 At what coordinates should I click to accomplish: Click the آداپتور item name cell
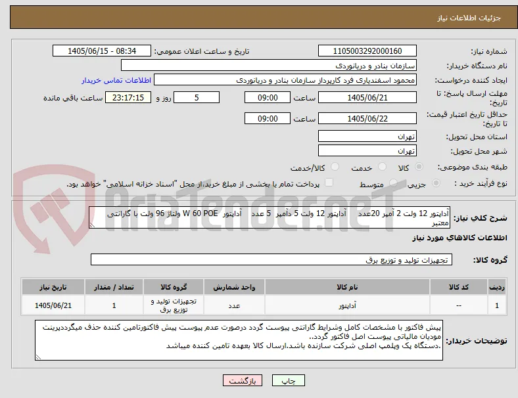tap(347, 305)
